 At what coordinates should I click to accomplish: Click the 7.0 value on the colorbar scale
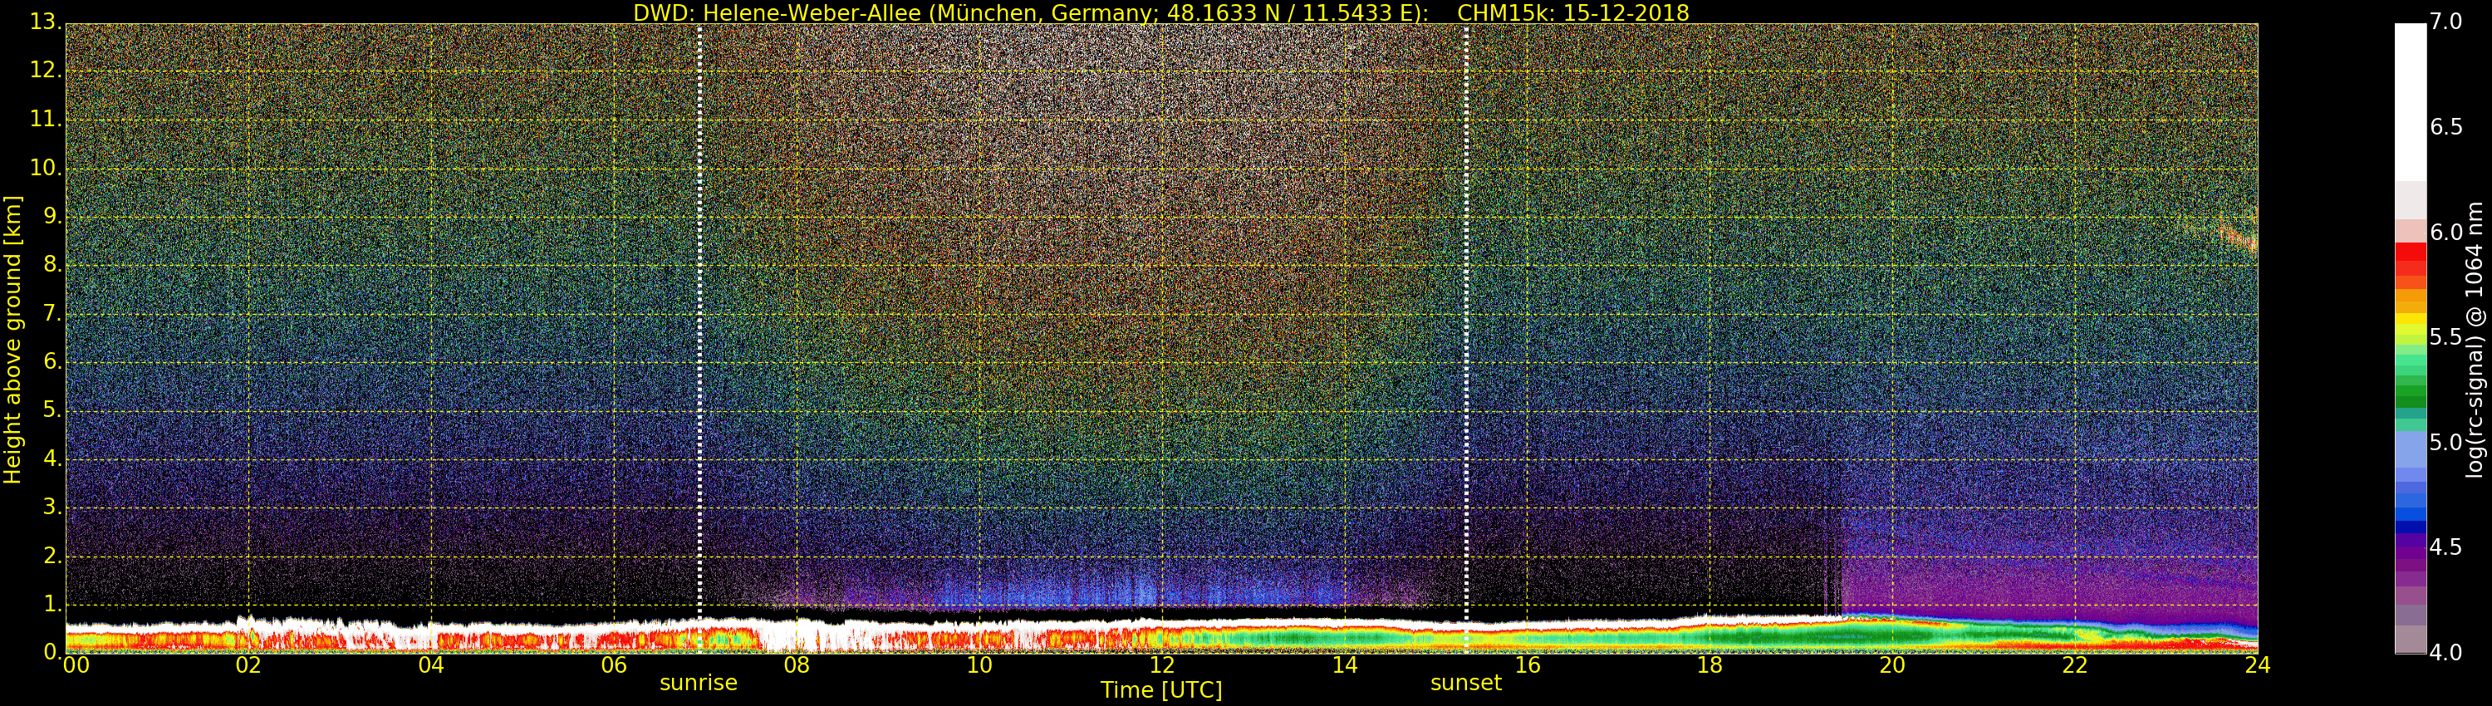(2445, 22)
